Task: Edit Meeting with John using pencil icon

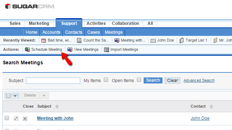Action: (x=16, y=118)
